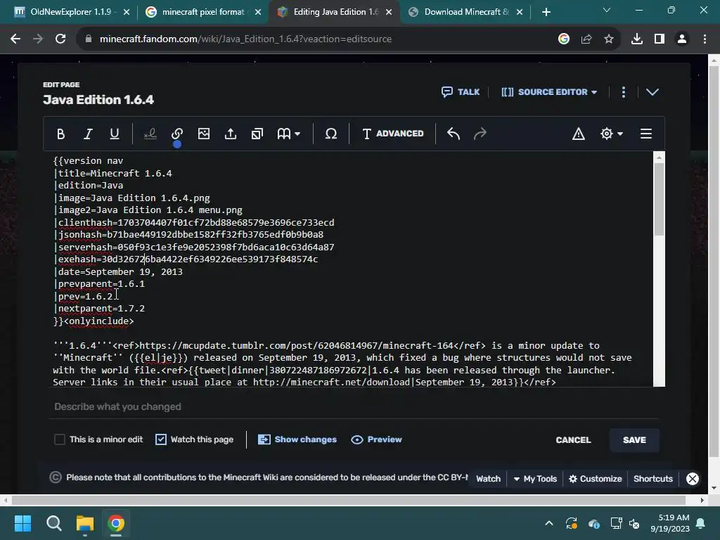Insert signature using the signature icon
The height and width of the screenshot is (540, 720).
point(150,134)
